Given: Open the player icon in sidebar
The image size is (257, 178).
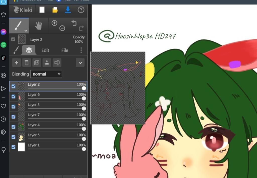Looking at the screenshot, I should coord(4,75).
